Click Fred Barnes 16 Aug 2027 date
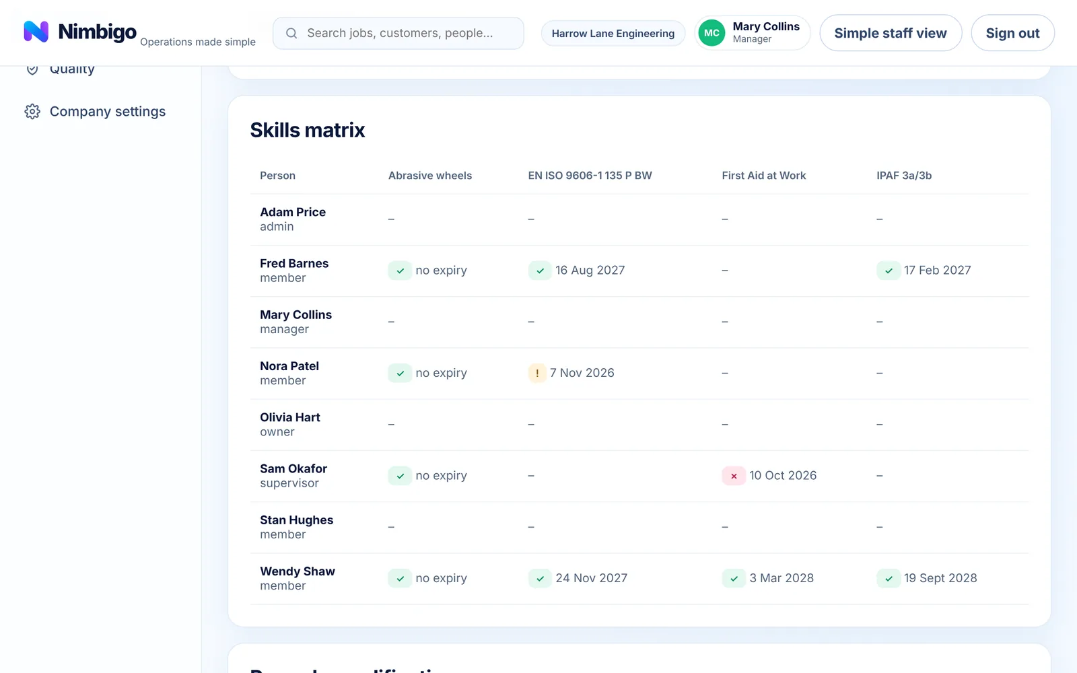 point(590,271)
